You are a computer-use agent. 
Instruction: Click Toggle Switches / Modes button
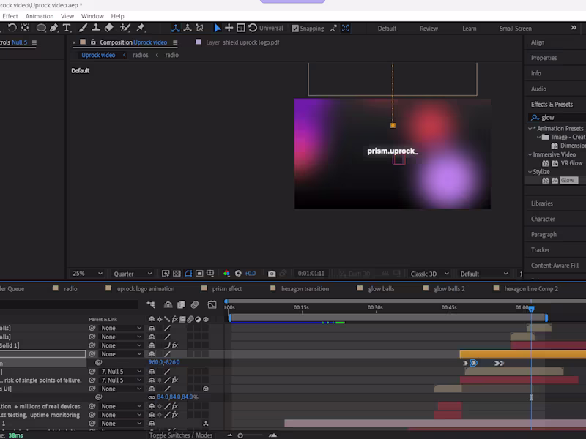pyautogui.click(x=181, y=435)
